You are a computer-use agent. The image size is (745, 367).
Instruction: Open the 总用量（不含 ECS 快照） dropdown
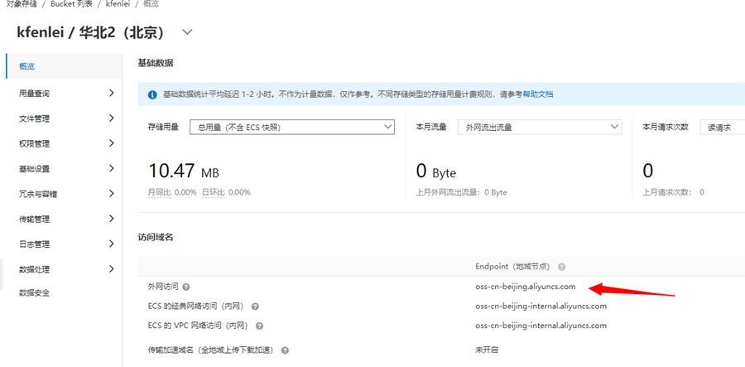[291, 127]
